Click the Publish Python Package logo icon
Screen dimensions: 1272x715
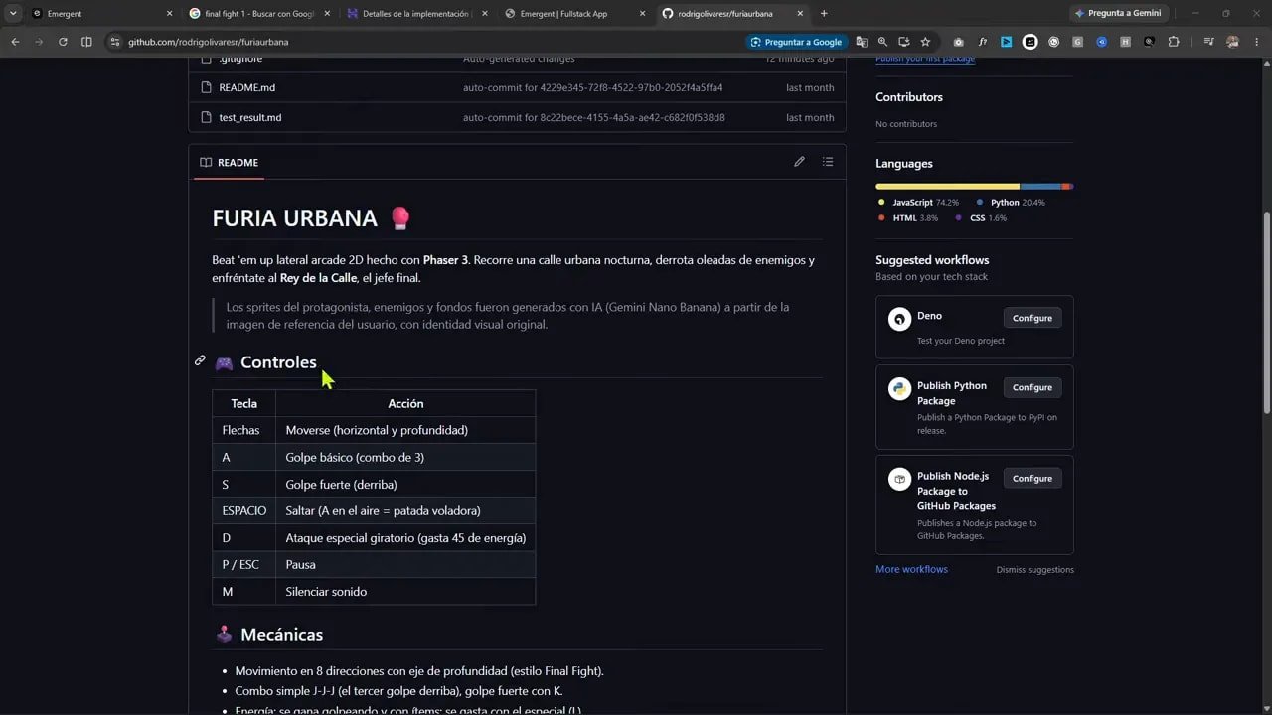pyautogui.click(x=899, y=389)
